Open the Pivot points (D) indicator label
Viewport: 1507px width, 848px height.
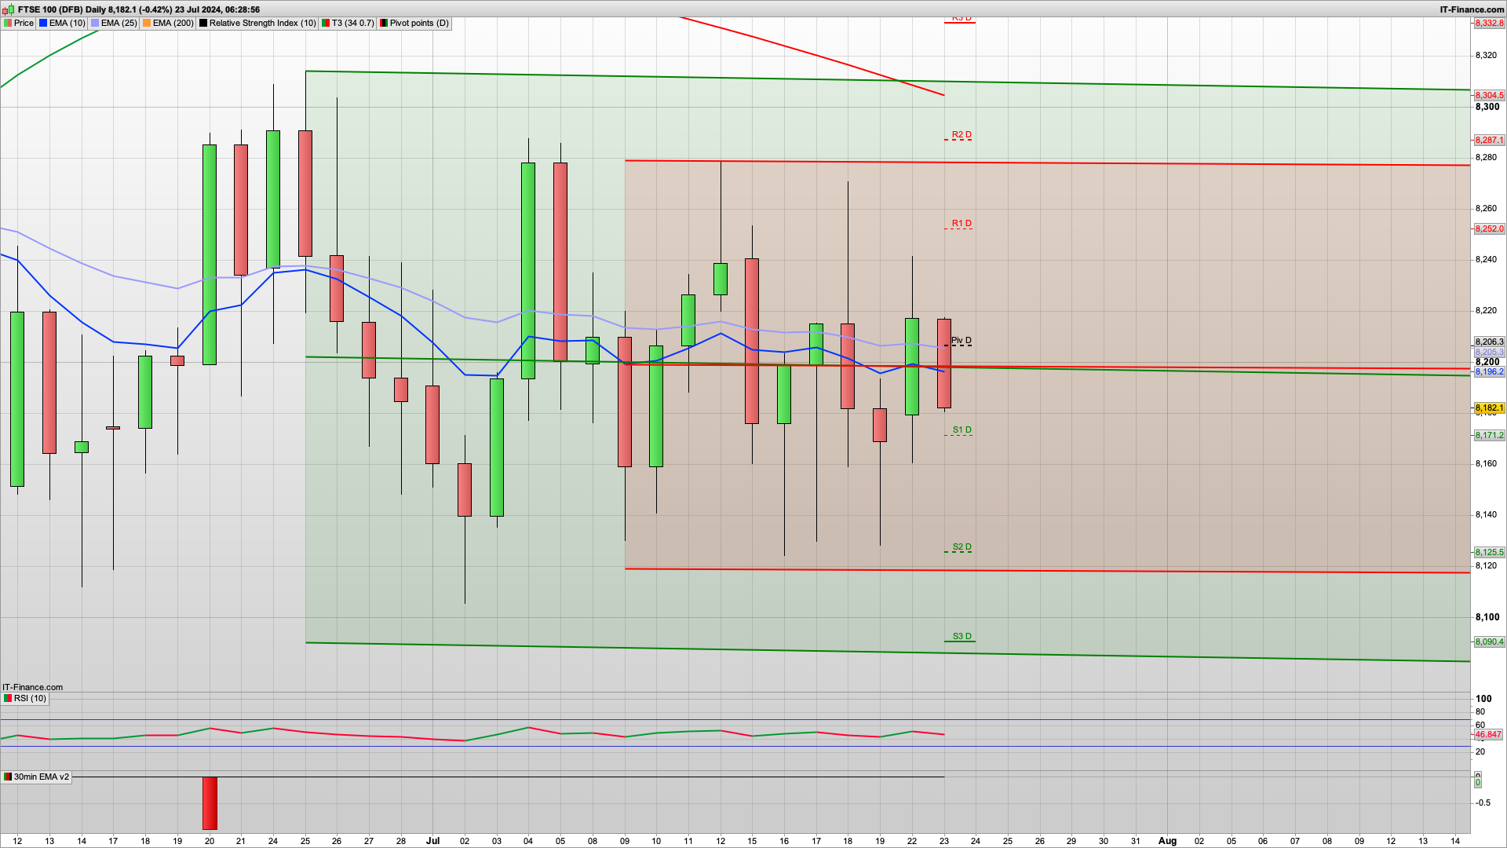pos(414,23)
